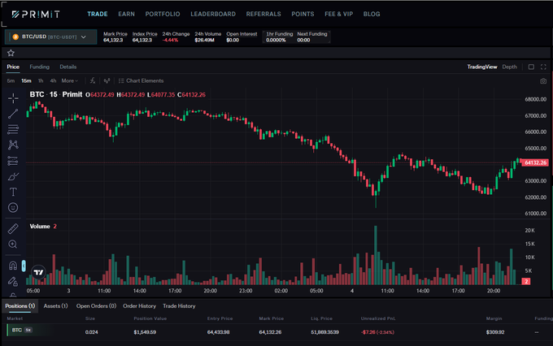Image resolution: width=553 pixels, height=346 pixels.
Task: Switch to TradingView chart view
Action: coord(482,67)
